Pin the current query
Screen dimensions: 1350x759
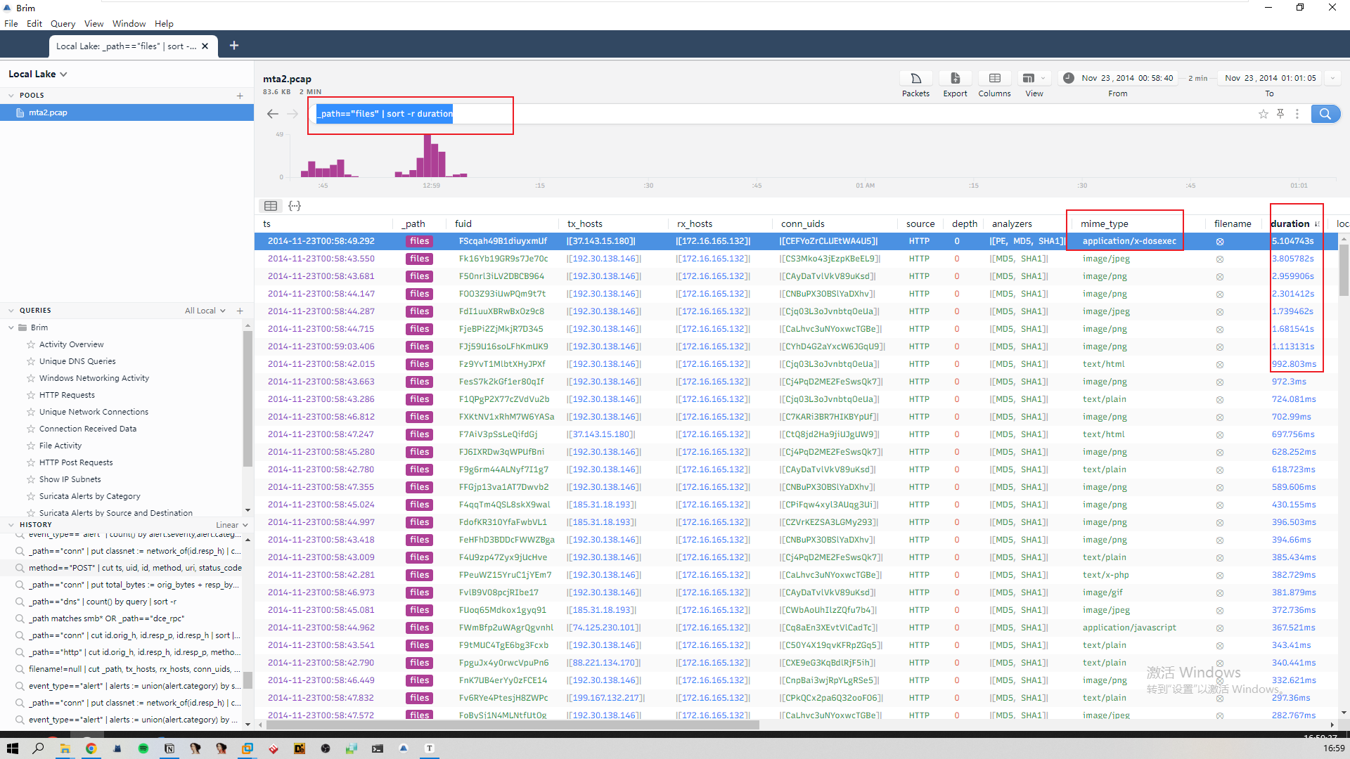(x=1280, y=114)
